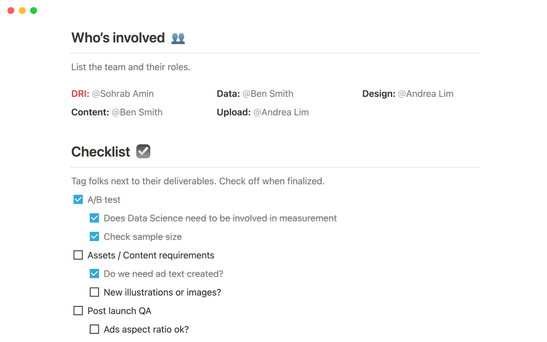Tick the Post launch QA checkbox
The width and height of the screenshot is (547, 342).
pyautogui.click(x=78, y=311)
